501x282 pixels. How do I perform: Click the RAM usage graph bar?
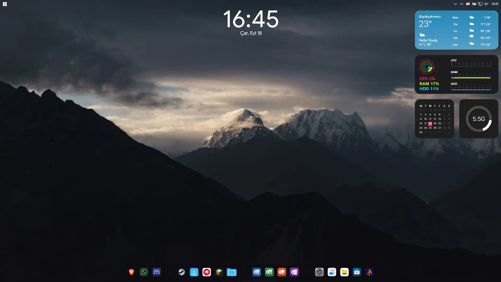pos(471,76)
